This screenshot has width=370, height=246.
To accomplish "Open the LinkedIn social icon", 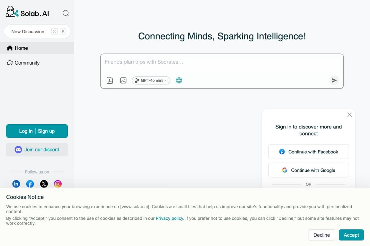I will [16, 184].
